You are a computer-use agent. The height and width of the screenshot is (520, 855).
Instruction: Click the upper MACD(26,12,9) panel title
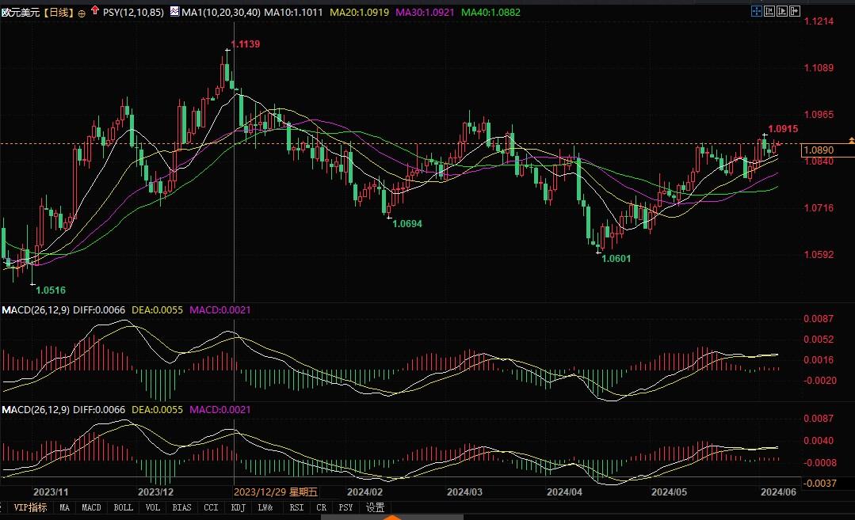[36, 309]
